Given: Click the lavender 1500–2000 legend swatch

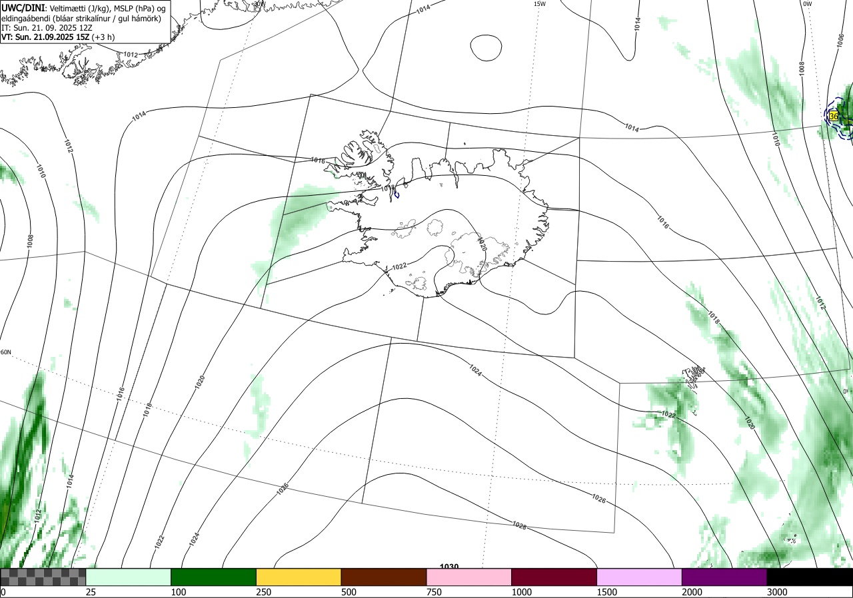Looking at the screenshot, I should click(640, 577).
